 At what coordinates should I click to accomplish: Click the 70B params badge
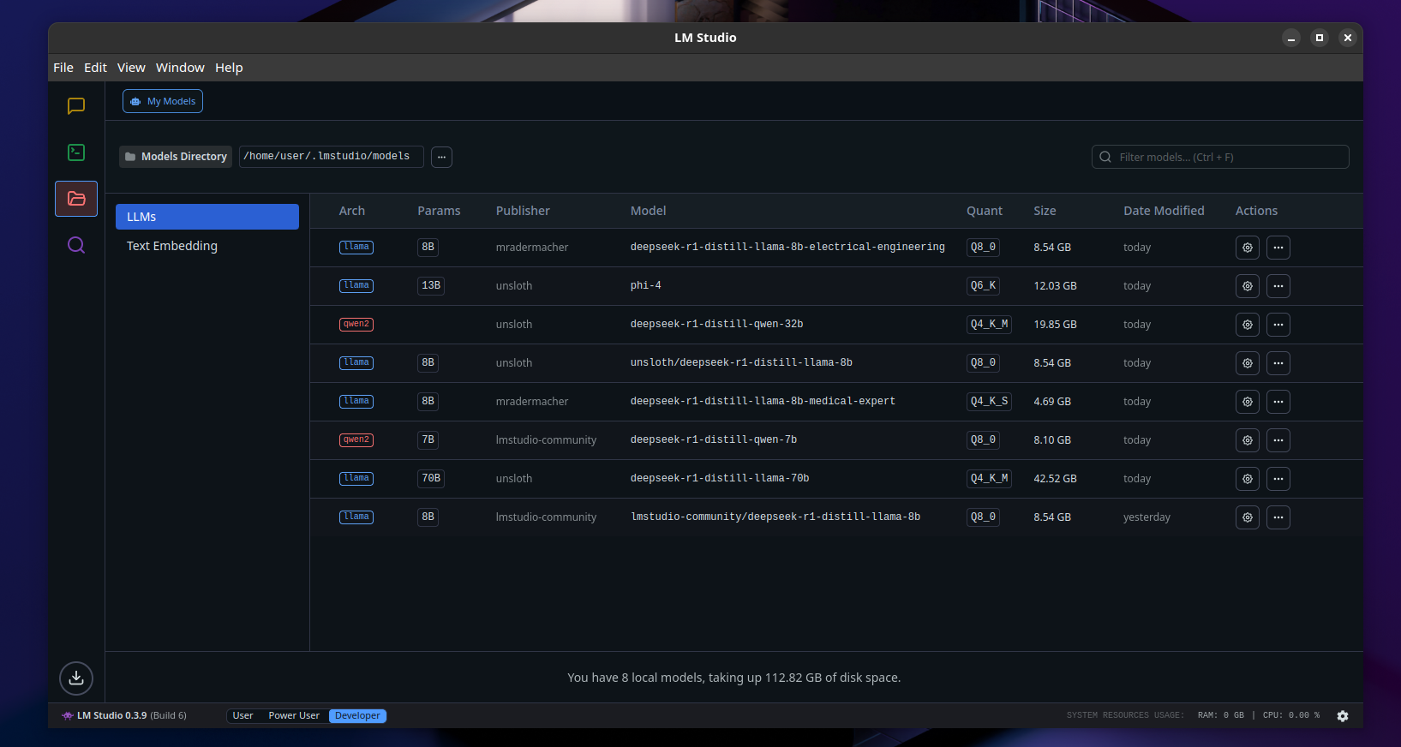click(431, 478)
